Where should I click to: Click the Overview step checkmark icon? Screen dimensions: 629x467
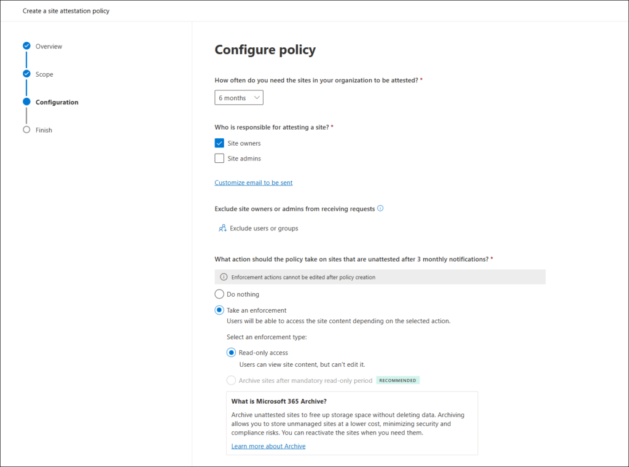(26, 46)
